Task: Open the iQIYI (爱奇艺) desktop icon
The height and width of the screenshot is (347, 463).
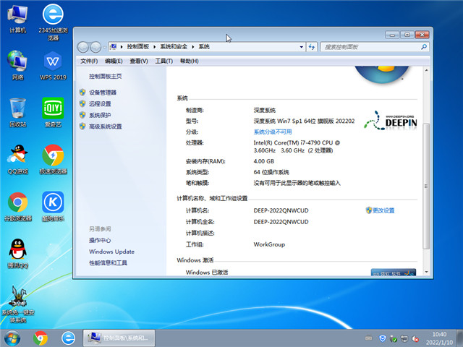Action: (x=52, y=109)
